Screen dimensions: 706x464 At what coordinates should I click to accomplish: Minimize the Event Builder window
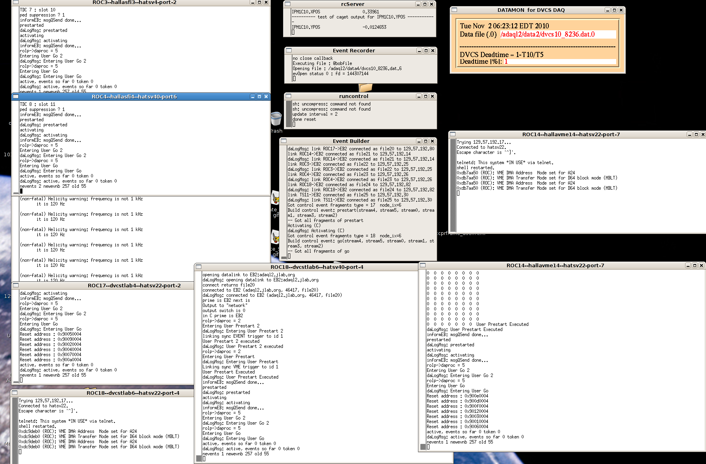pos(419,141)
